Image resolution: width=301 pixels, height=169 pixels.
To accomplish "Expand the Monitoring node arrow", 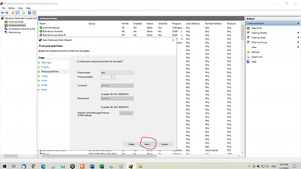I will pos(2,32).
